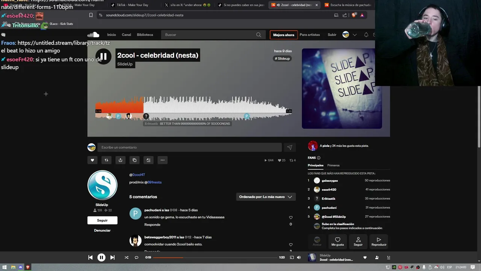481x271 pixels.
Task: Like the track using the heart below comment box
Action: pyautogui.click(x=92, y=160)
